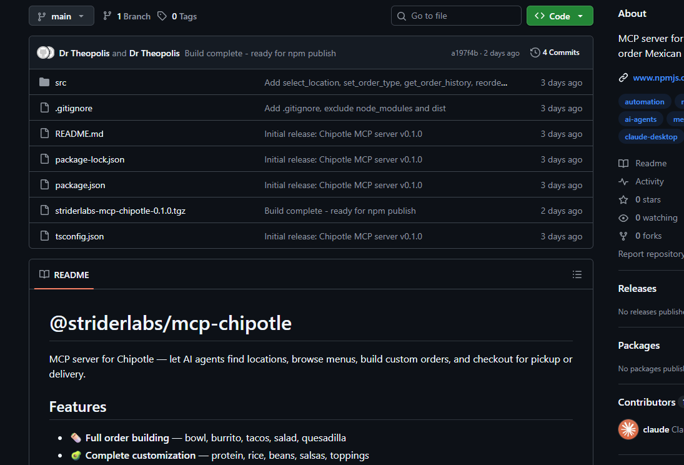Focus the Go to file search field

click(x=456, y=16)
